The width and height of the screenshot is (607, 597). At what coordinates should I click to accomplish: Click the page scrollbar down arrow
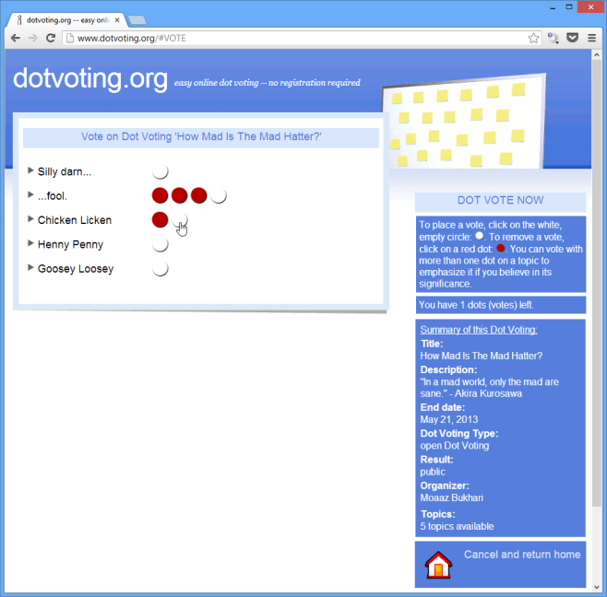click(597, 587)
